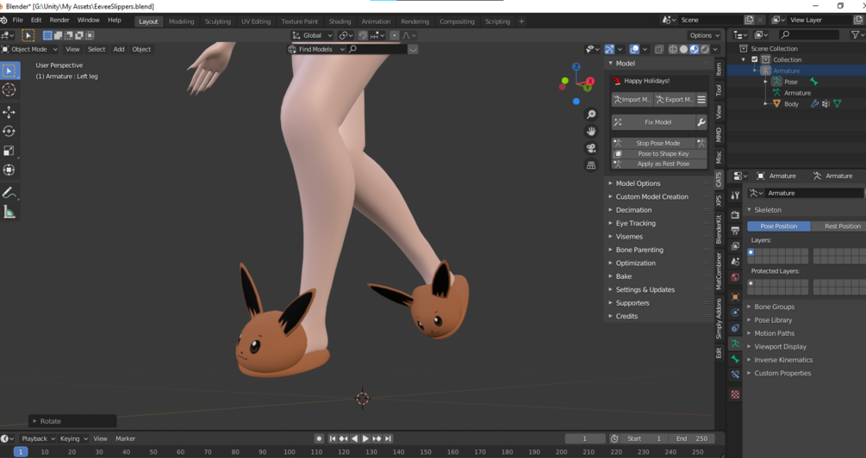Toggle viewport gizmos display
This screenshot has width=866, height=458.
[609, 49]
